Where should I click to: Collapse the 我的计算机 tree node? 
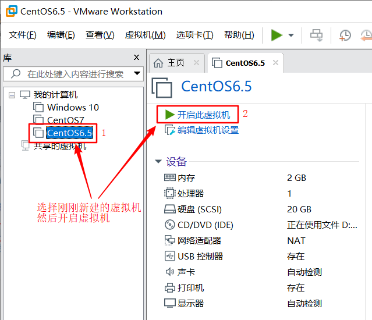pyautogui.click(x=12, y=95)
